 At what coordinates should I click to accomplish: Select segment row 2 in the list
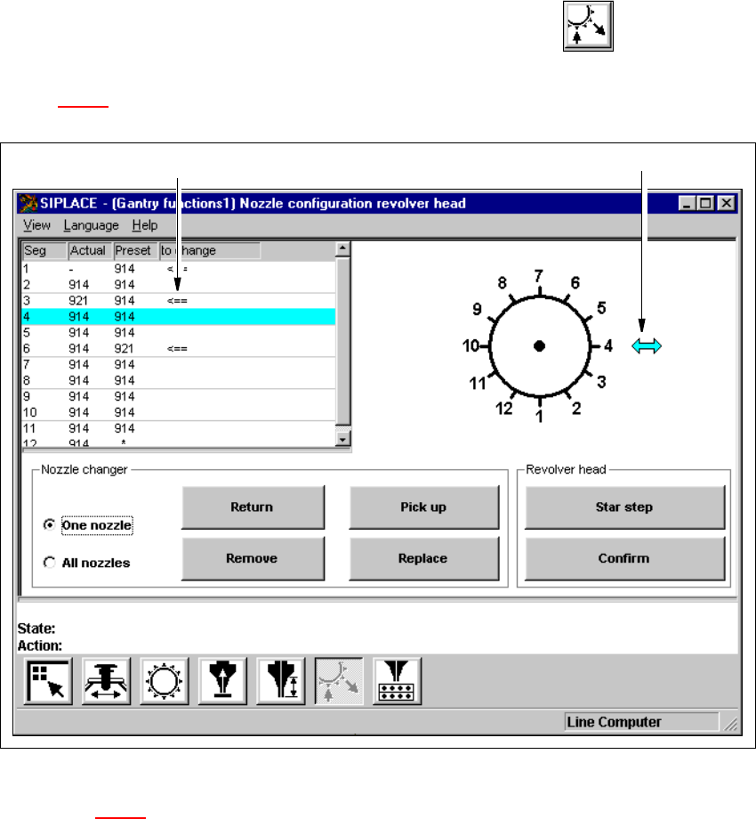[x=179, y=285]
